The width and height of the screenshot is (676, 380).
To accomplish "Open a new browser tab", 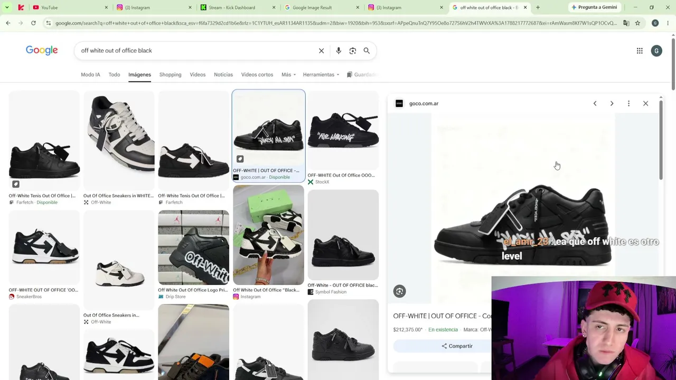I will click(538, 7).
